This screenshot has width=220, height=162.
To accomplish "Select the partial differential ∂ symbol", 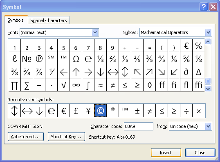I will click(186, 72).
